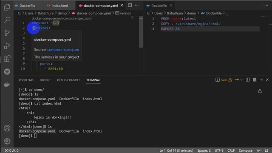272x153 pixels.
Task: Open the Manage gear icon
Action: 7,141
